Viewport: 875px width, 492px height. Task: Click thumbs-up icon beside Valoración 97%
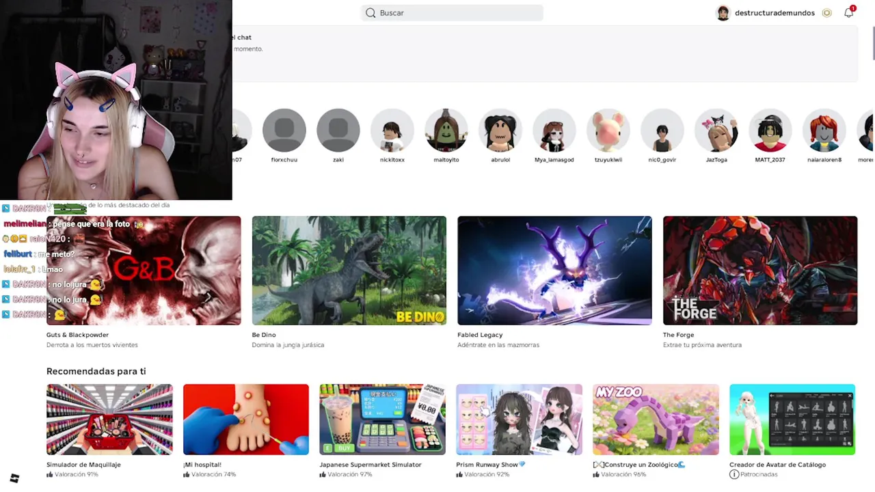click(x=323, y=474)
